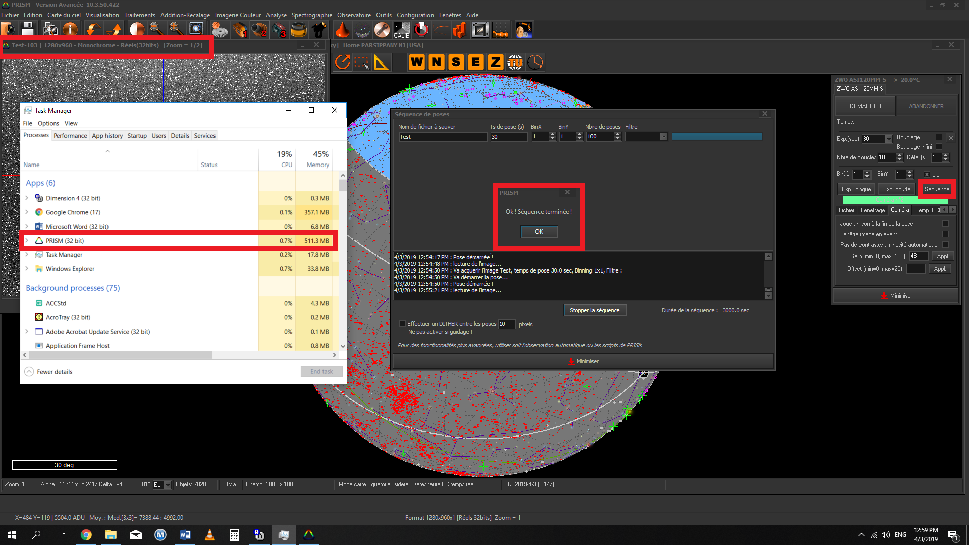Click the Exp Longue button
The height and width of the screenshot is (545, 969).
click(856, 189)
